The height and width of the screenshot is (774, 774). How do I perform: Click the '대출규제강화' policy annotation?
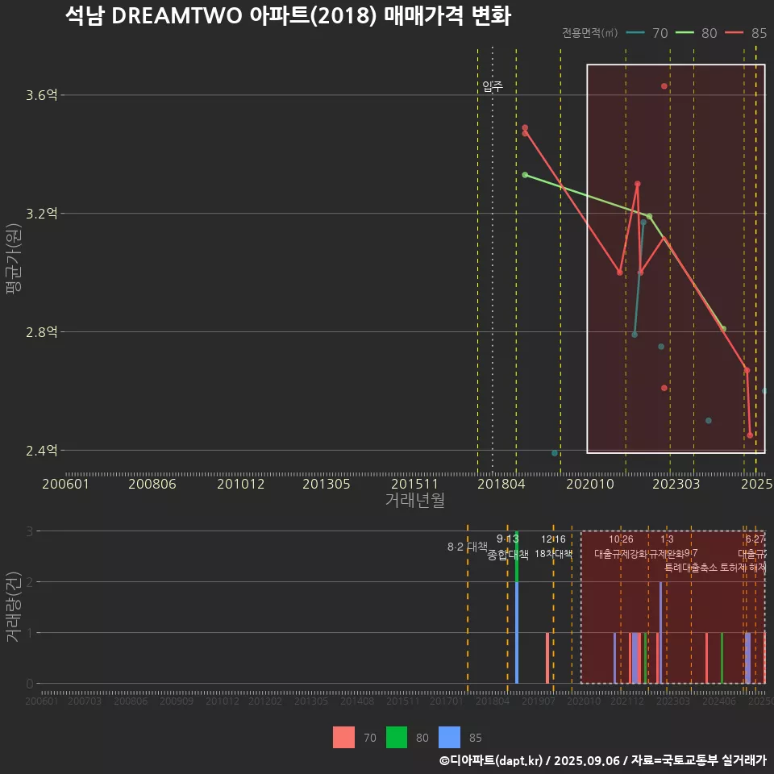click(x=621, y=554)
